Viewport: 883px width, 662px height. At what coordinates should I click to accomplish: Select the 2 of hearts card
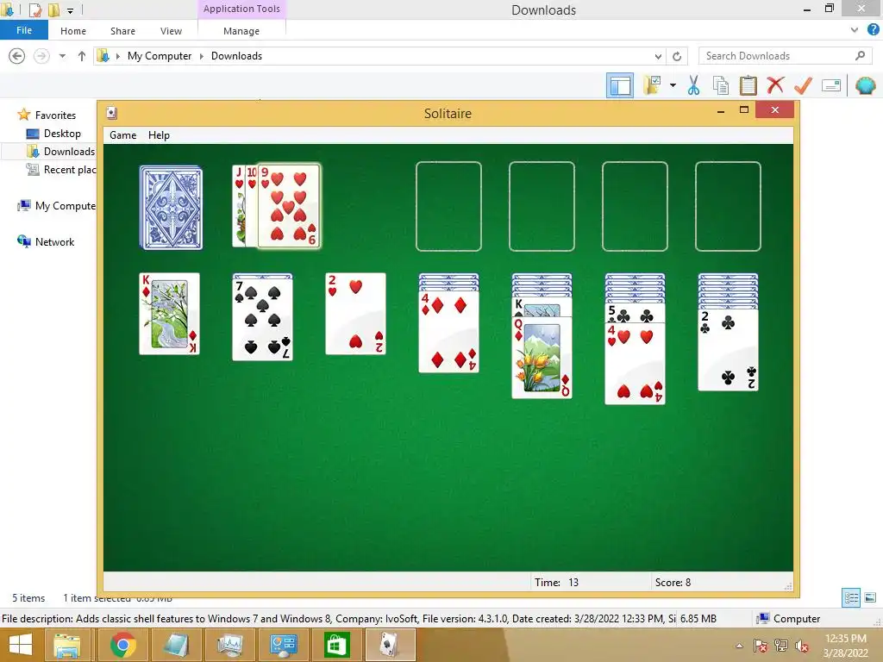pos(356,314)
